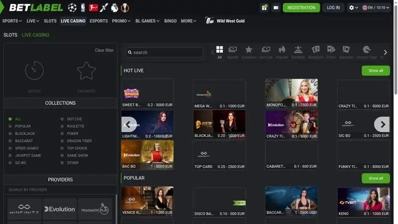Viewport: 398px width, 224px height.
Task: Go to SLOTS in top navigation
Action: [x=50, y=21]
